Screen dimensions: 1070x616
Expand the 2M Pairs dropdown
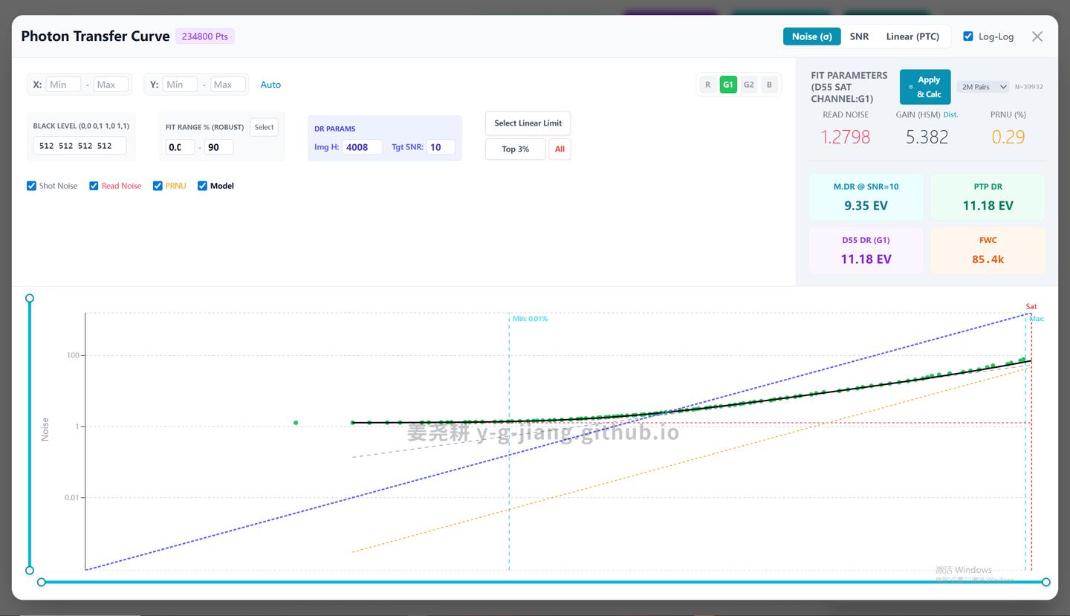pyautogui.click(x=983, y=87)
